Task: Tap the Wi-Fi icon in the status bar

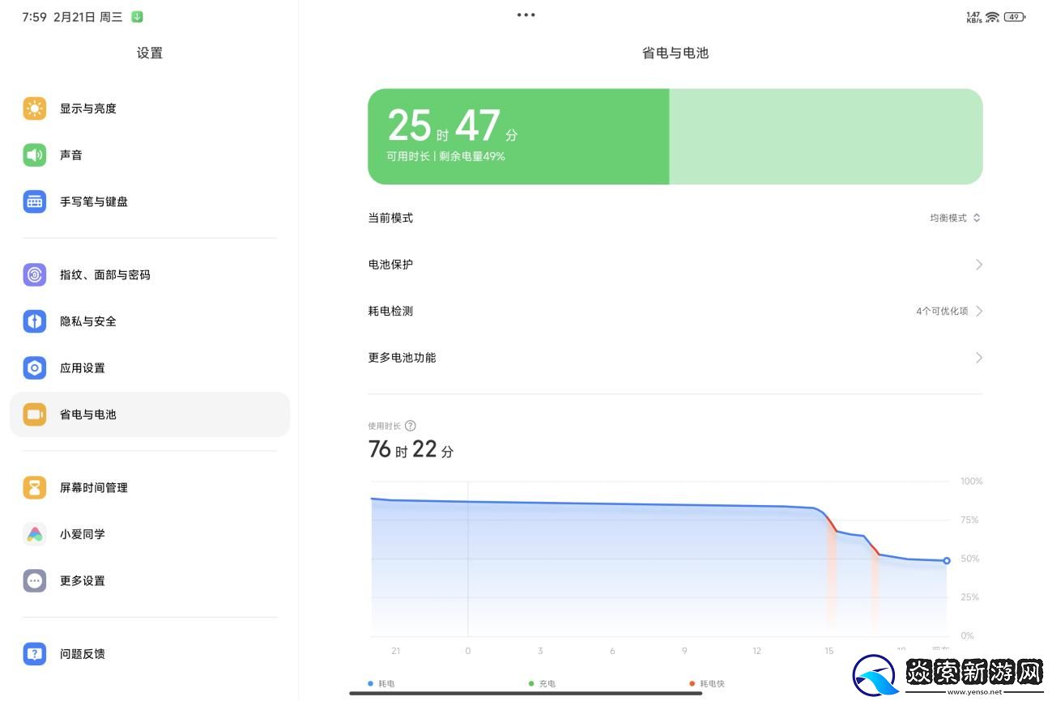Action: 992,15
